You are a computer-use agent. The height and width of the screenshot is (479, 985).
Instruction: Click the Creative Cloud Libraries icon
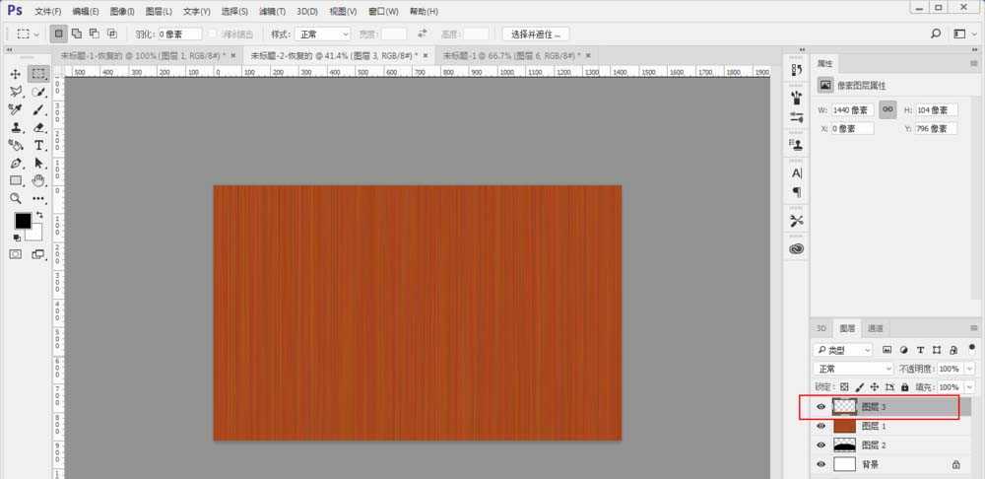click(797, 249)
